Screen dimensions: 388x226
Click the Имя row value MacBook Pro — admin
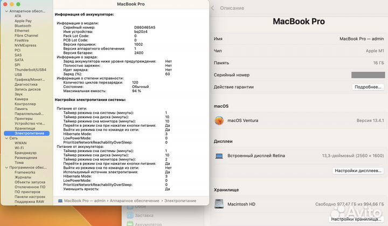[362, 39]
